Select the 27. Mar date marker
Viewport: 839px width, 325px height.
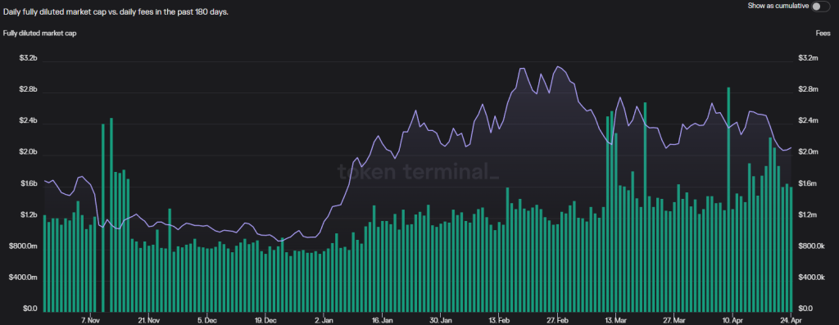pyautogui.click(x=673, y=321)
